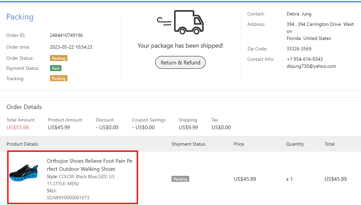Image resolution: width=361 pixels, height=205 pixels.
Task: Click the green Paid payment status badge
Action: [x=56, y=68]
